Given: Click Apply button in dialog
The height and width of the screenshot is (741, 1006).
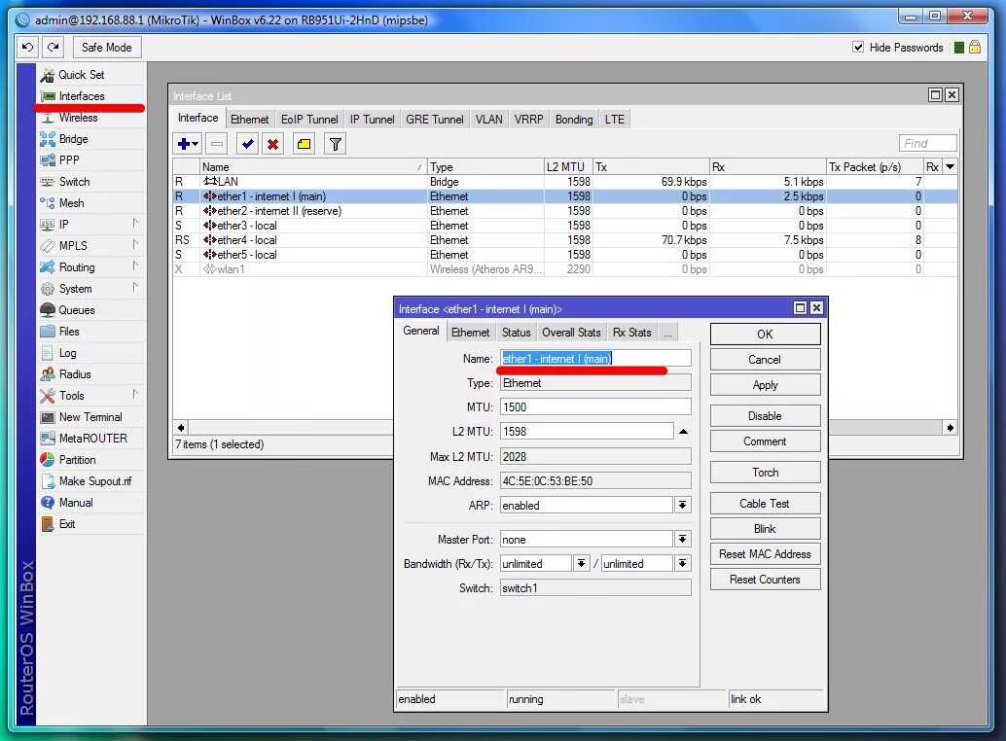Looking at the screenshot, I should (x=765, y=385).
